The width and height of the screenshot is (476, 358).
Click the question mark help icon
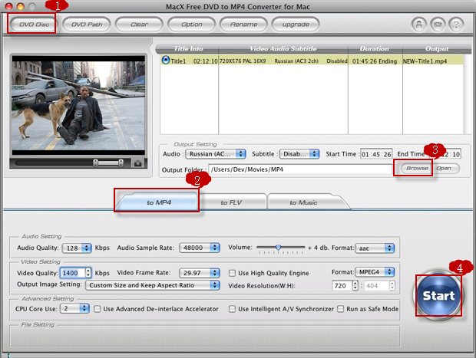coord(457,25)
